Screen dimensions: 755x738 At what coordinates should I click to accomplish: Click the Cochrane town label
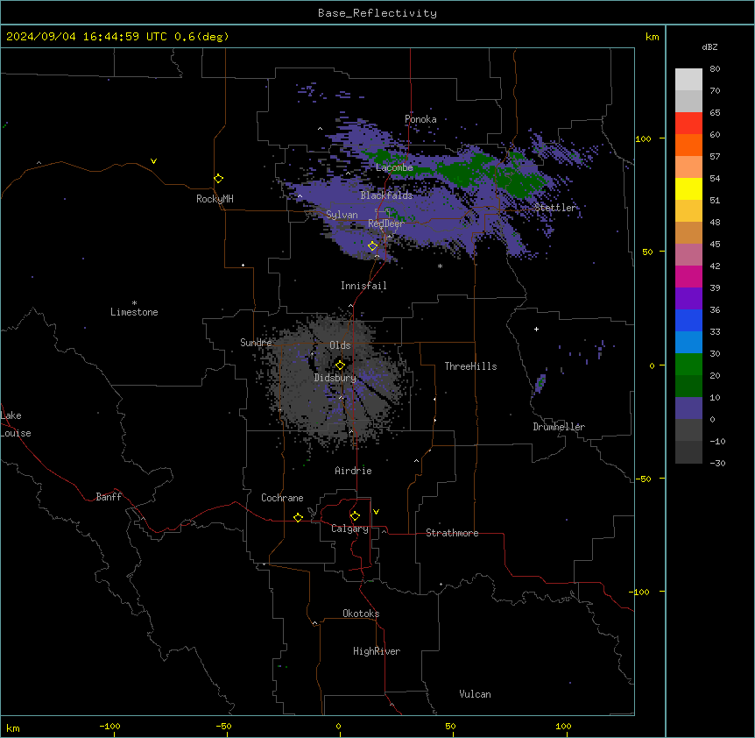click(x=282, y=498)
